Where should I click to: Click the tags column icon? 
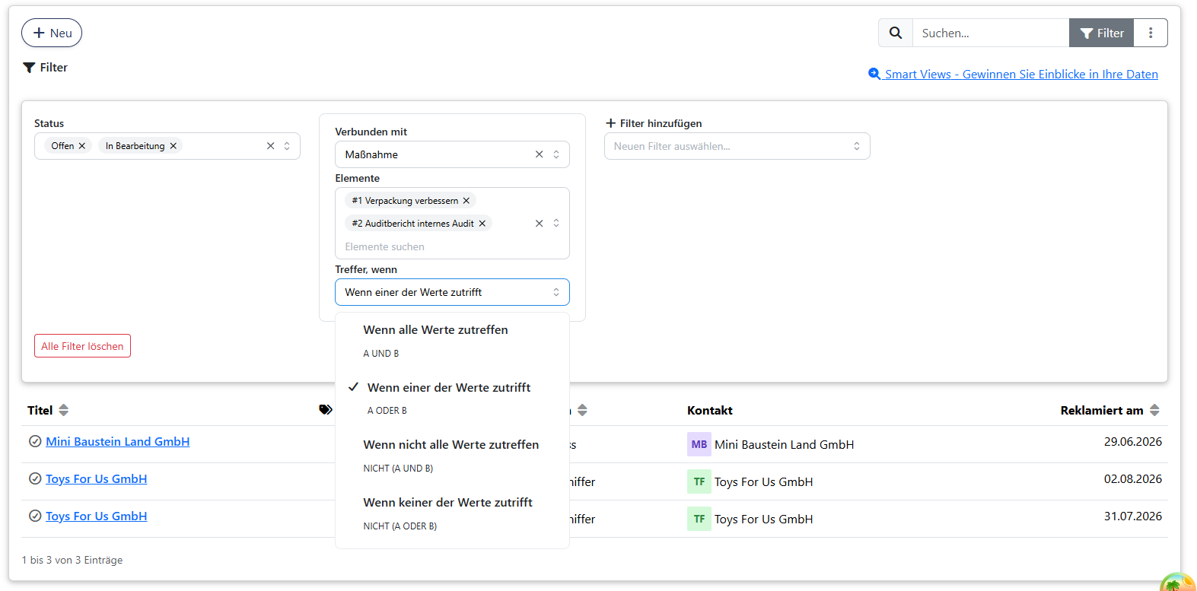coord(326,410)
